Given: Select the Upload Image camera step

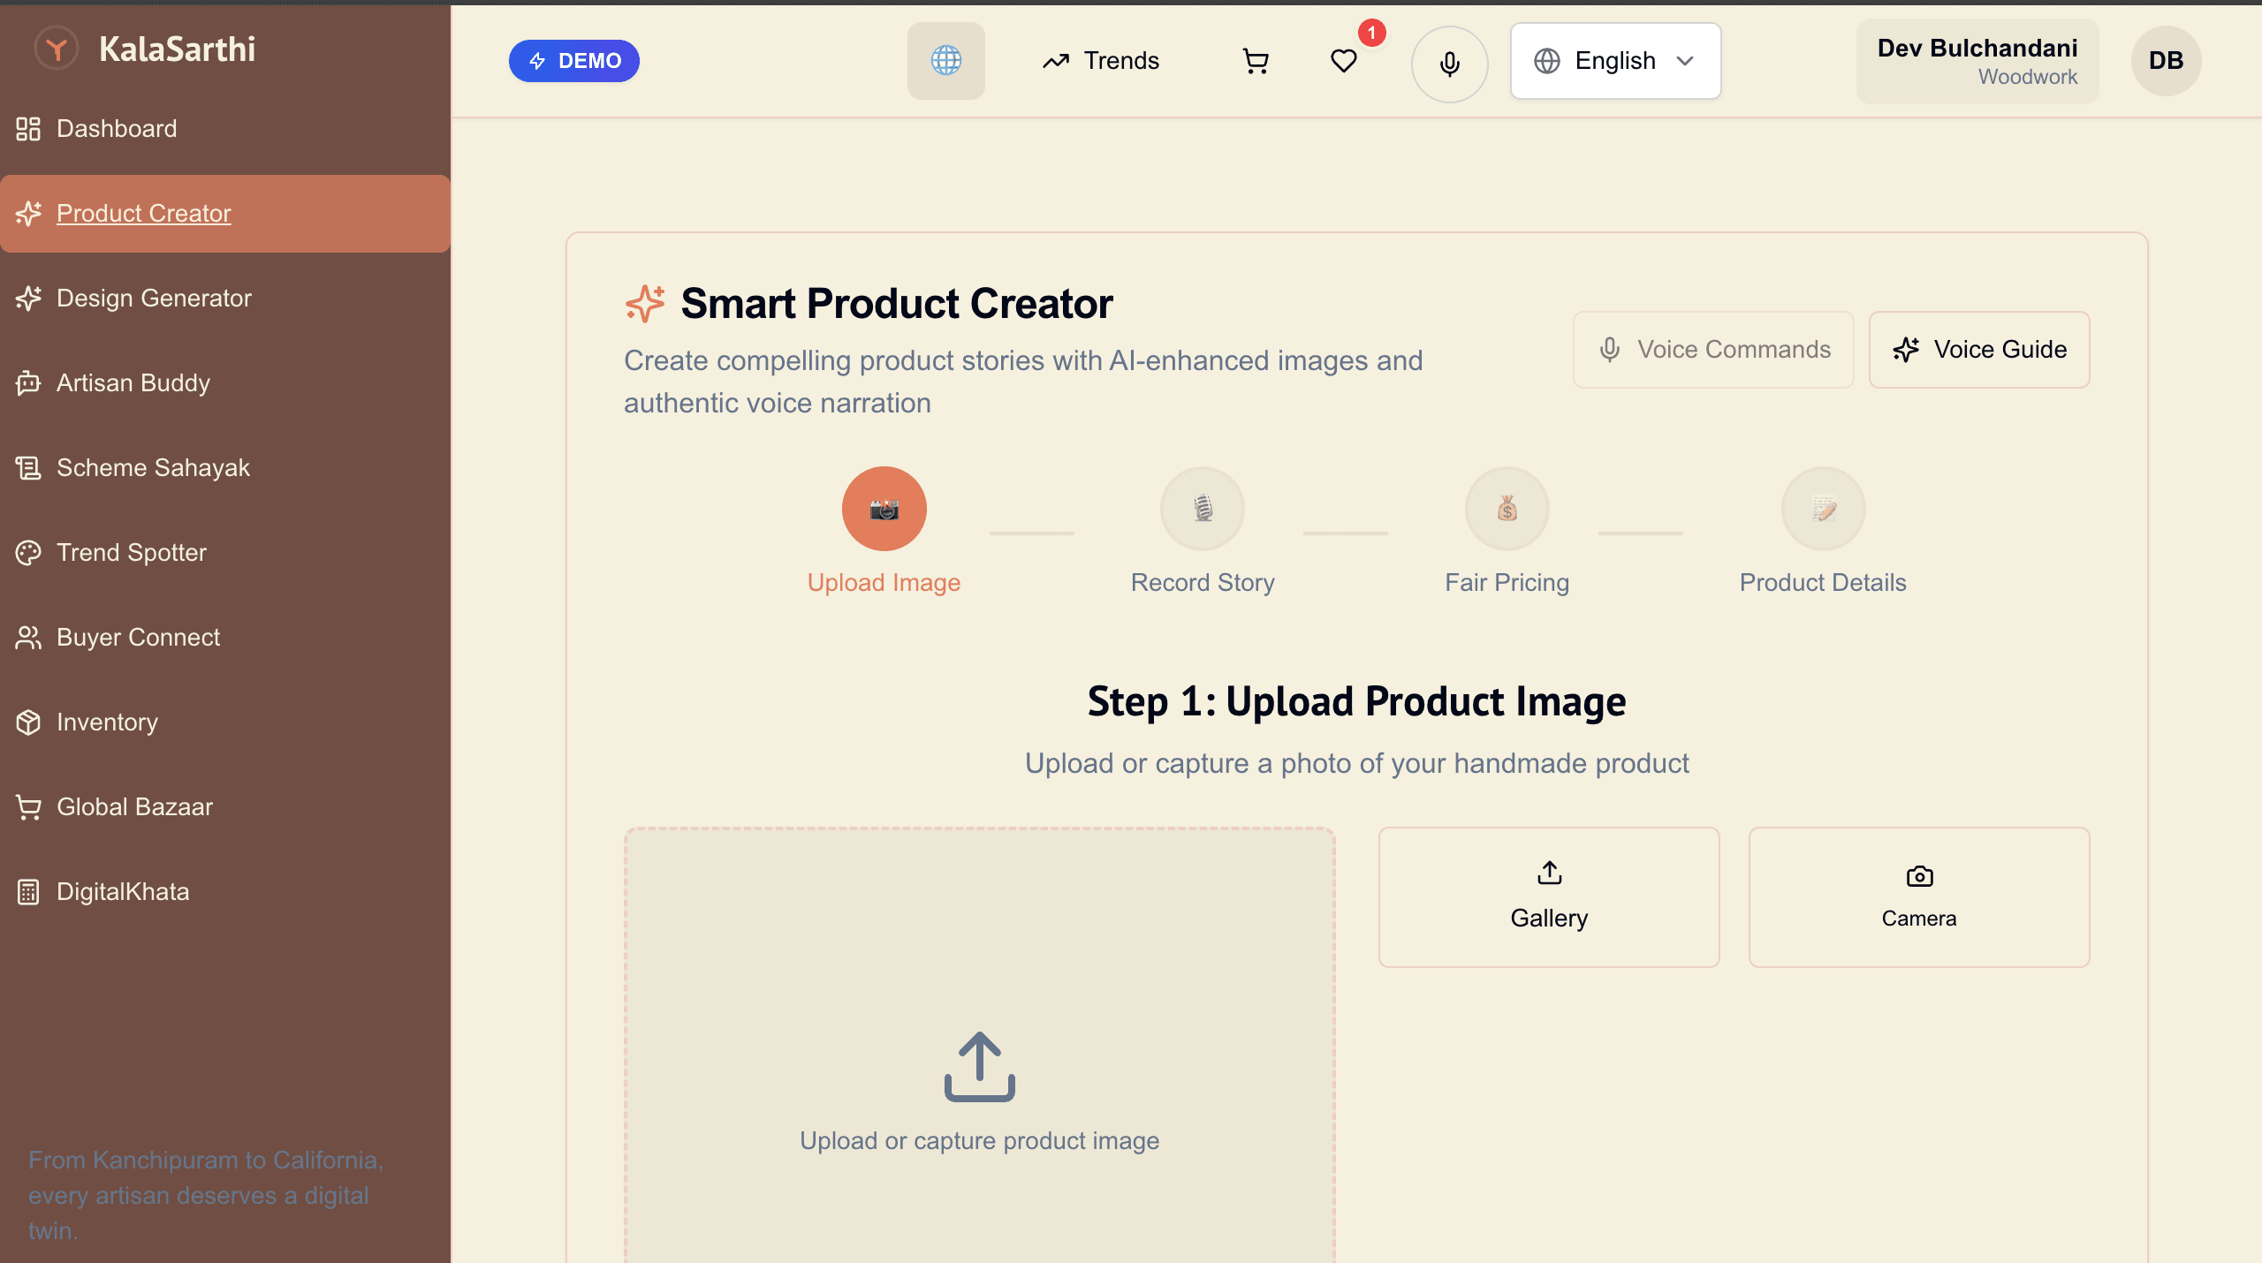Looking at the screenshot, I should coord(884,509).
